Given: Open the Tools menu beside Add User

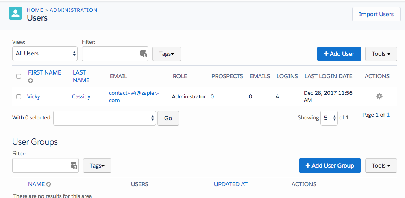Looking at the screenshot, I should (381, 54).
